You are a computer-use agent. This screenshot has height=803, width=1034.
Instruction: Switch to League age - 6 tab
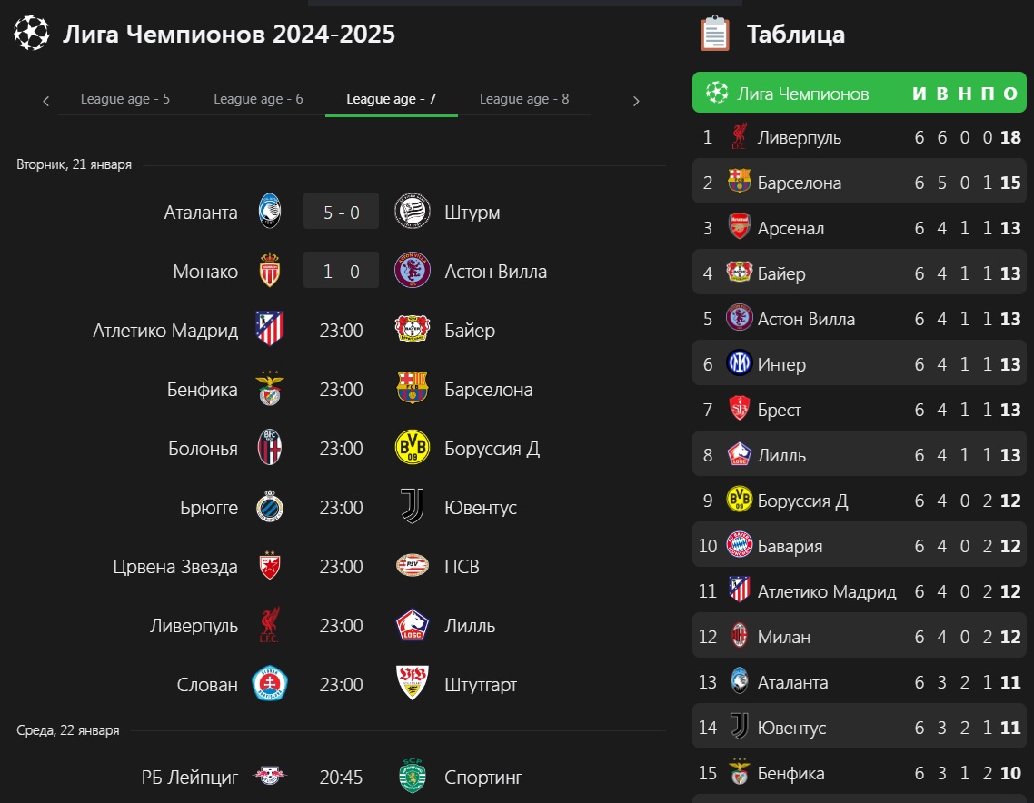point(258,99)
